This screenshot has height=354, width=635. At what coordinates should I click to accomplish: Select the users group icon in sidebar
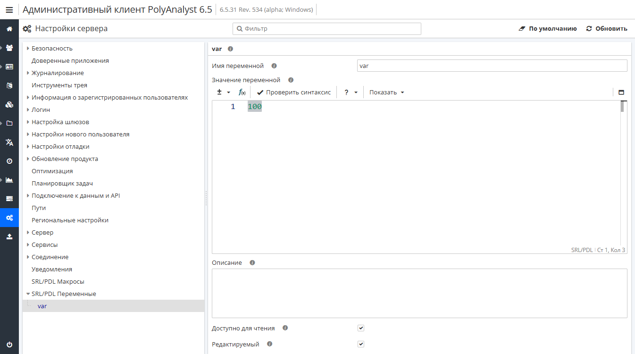pos(9,48)
